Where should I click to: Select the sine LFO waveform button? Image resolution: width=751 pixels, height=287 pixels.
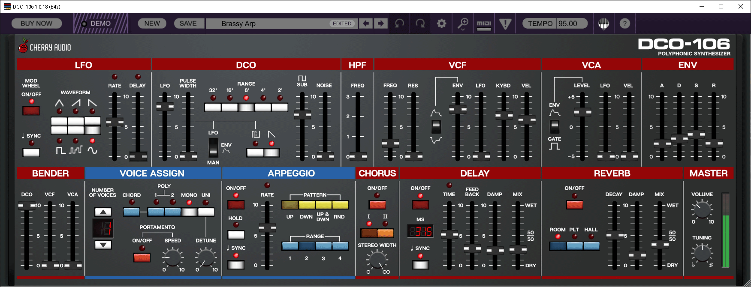coord(92,130)
